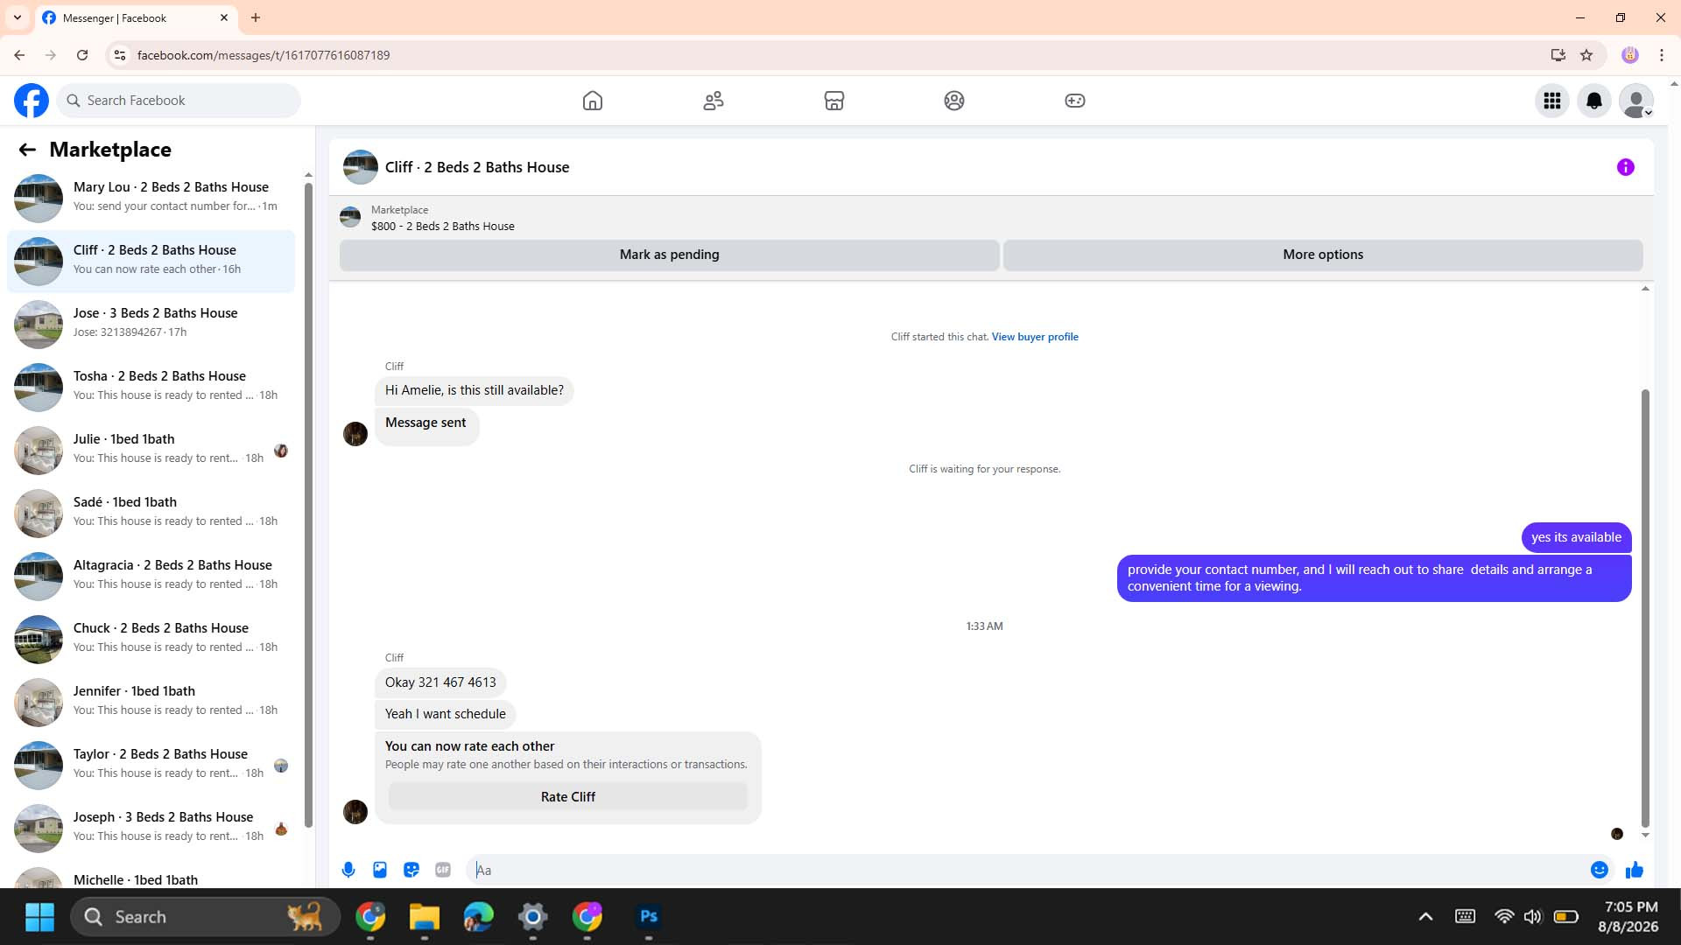Click the Mark as pending button

pyautogui.click(x=670, y=255)
